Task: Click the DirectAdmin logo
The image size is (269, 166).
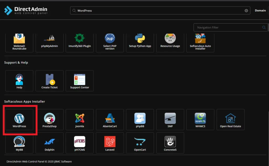Action: click(25, 10)
